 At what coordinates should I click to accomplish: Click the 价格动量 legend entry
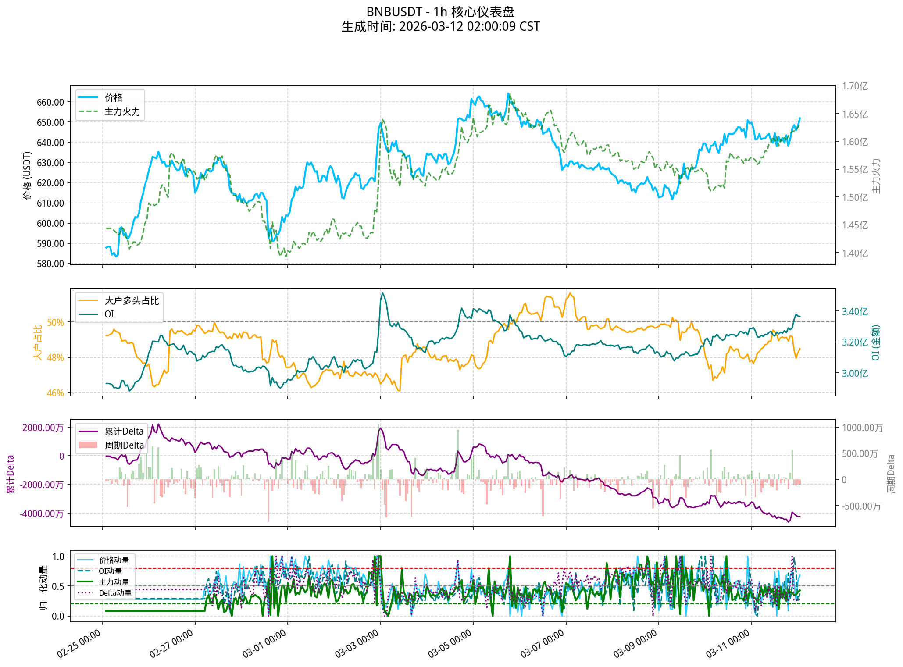pos(114,560)
